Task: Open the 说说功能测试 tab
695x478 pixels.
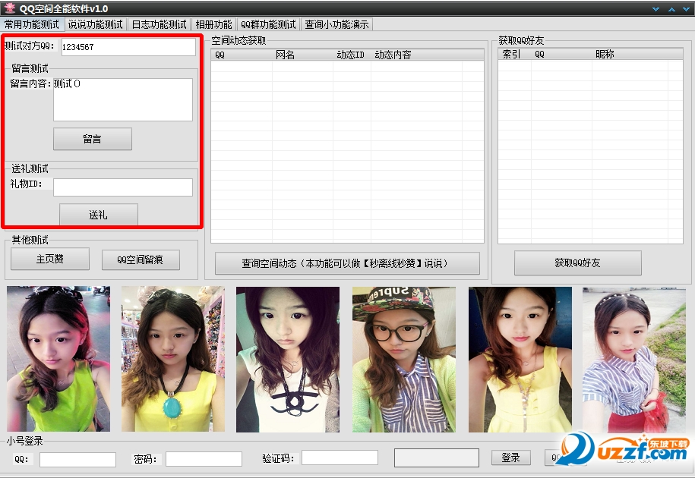Action: click(x=95, y=24)
